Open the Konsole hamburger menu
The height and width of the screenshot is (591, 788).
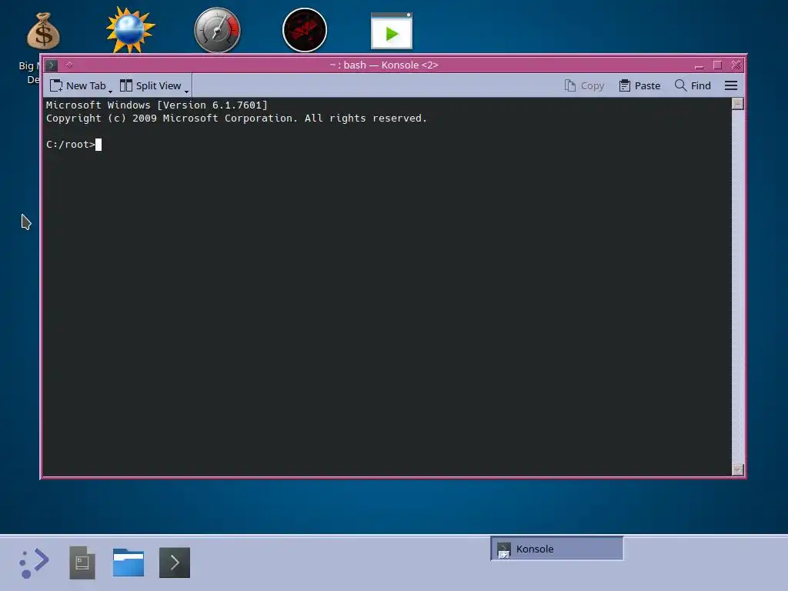[731, 85]
